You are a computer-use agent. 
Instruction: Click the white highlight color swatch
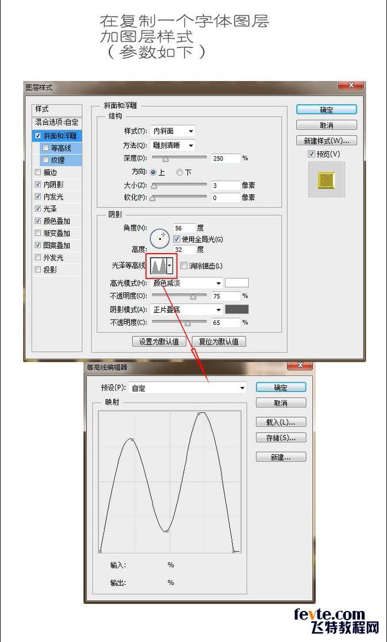tap(237, 283)
